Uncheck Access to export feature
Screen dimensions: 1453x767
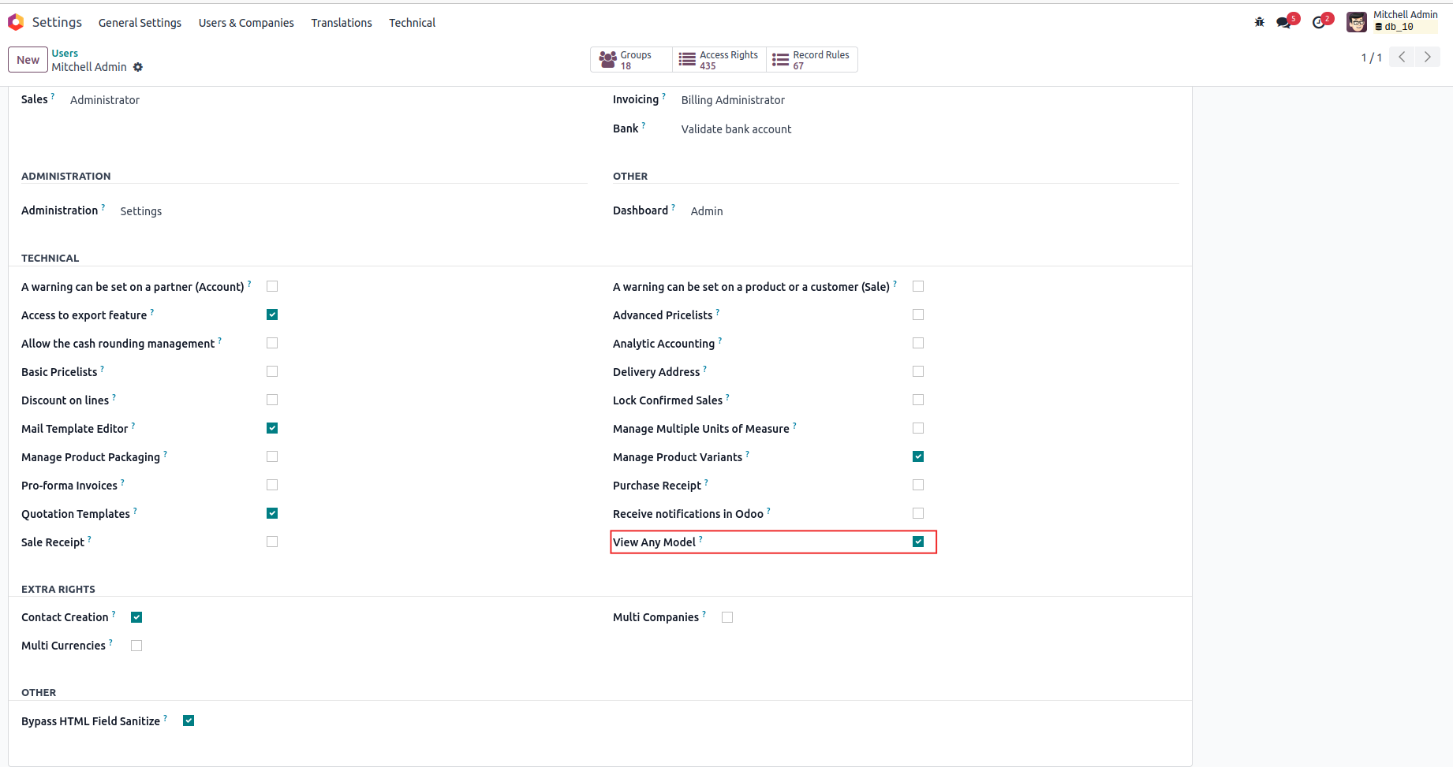[x=272, y=315]
